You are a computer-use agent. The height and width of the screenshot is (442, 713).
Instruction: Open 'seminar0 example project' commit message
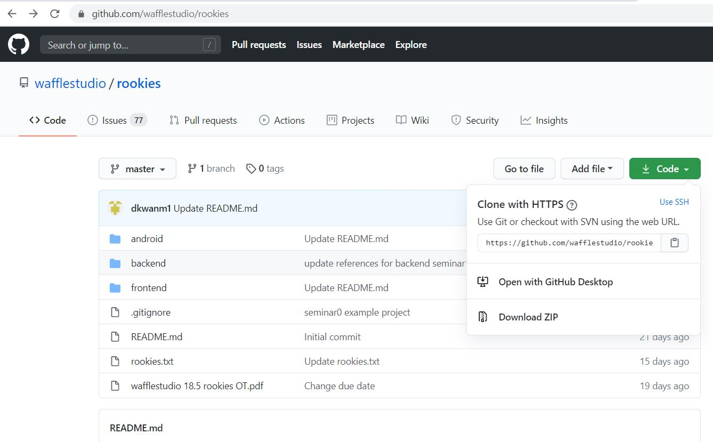pos(357,312)
